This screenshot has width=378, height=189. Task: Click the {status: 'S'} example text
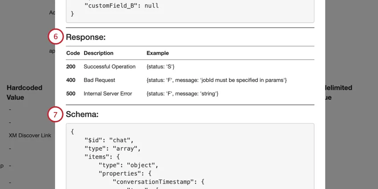(x=161, y=67)
